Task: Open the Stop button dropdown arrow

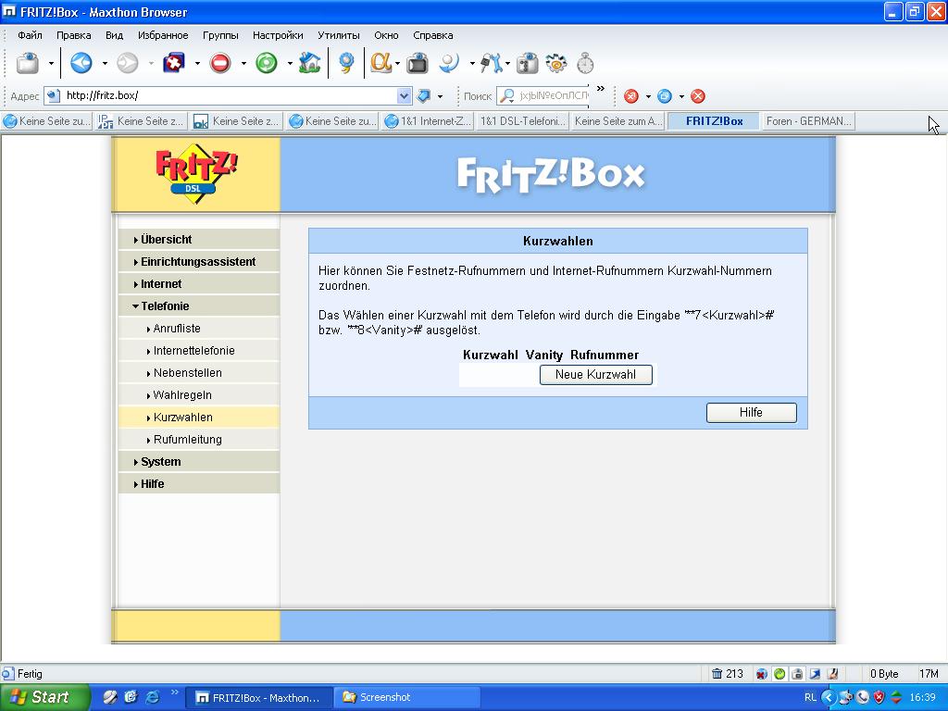Action: 243,63
